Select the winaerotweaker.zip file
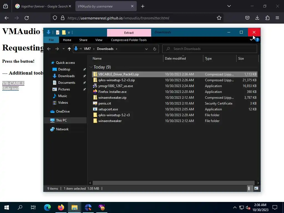 click(x=175, y=97)
